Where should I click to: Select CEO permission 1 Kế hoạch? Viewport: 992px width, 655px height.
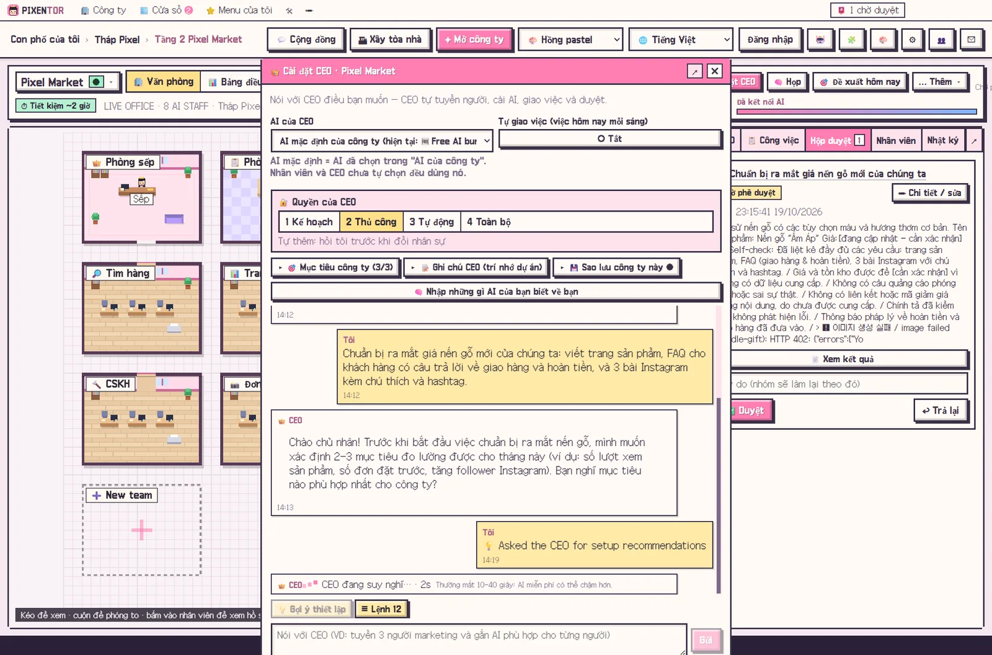point(309,222)
